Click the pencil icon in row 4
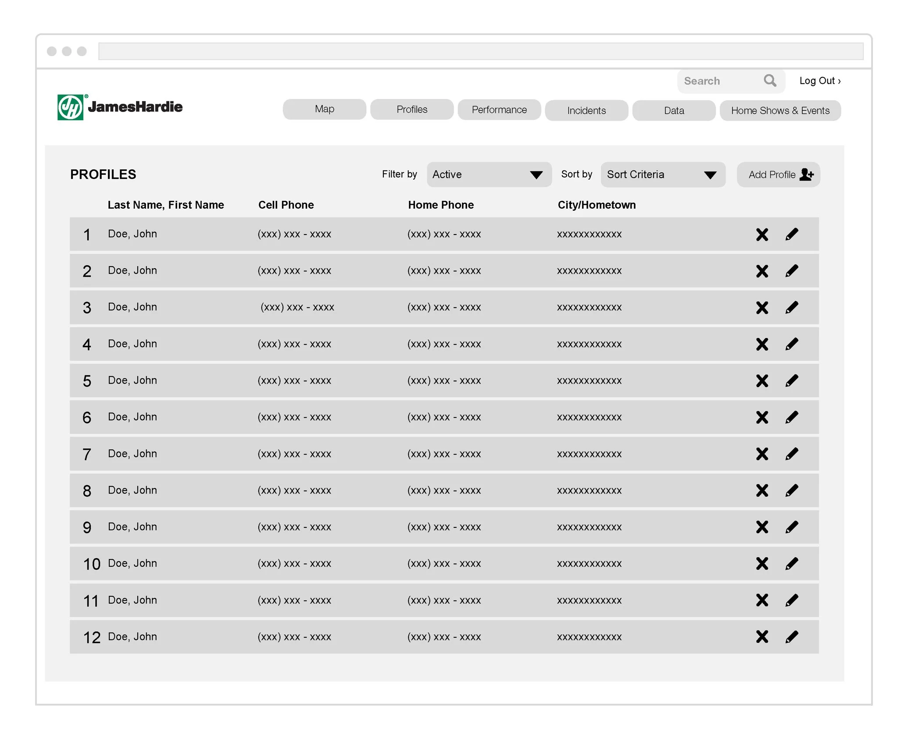Screen dimensions: 908x740 (x=791, y=344)
